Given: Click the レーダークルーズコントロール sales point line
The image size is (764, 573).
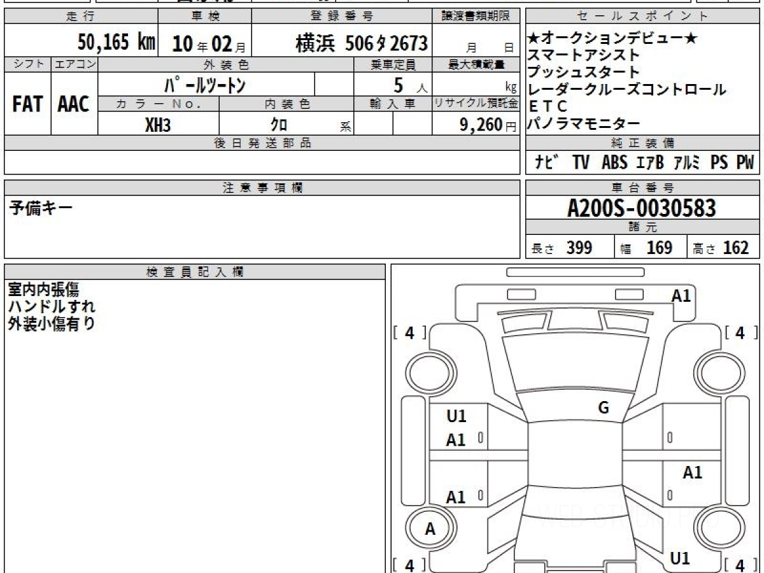Looking at the screenshot, I should coord(626,89).
